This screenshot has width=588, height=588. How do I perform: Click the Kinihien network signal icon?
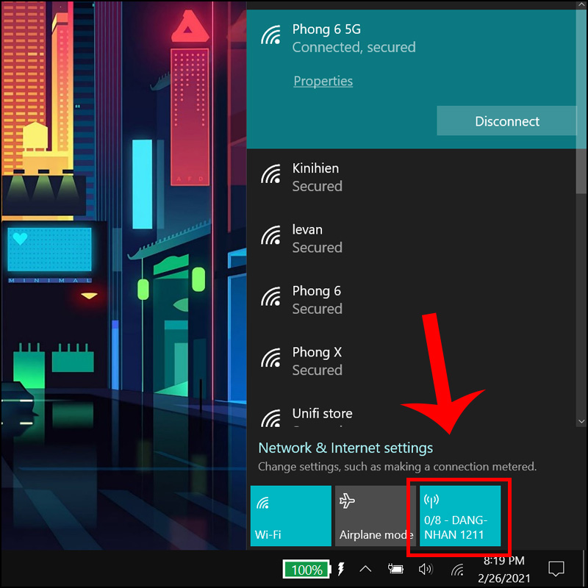pyautogui.click(x=270, y=173)
